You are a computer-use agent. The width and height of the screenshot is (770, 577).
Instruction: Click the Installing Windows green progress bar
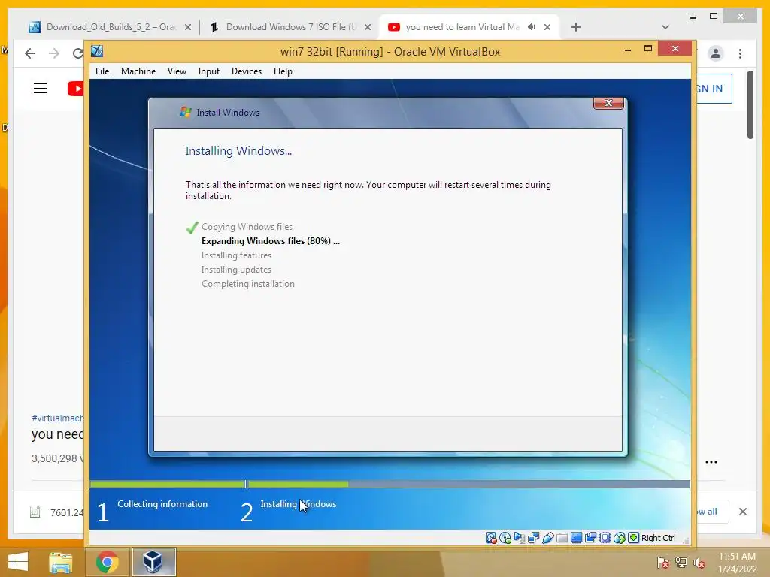(x=298, y=485)
